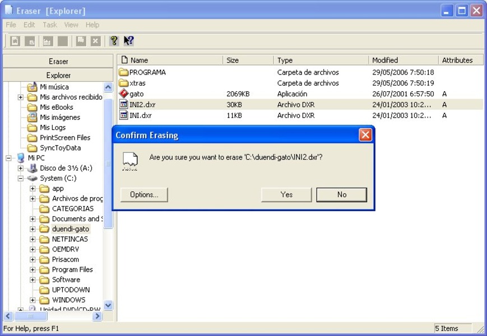Switch to the Eraser panel bar

click(58, 61)
